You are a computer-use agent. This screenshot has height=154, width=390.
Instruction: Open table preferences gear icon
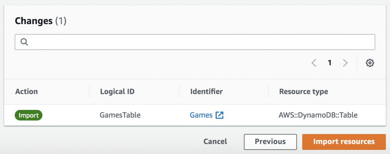click(370, 63)
